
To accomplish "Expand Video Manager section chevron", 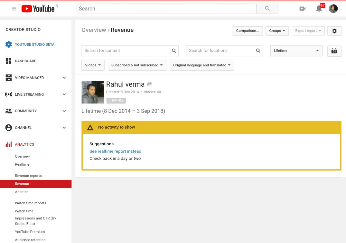I will coord(64,78).
